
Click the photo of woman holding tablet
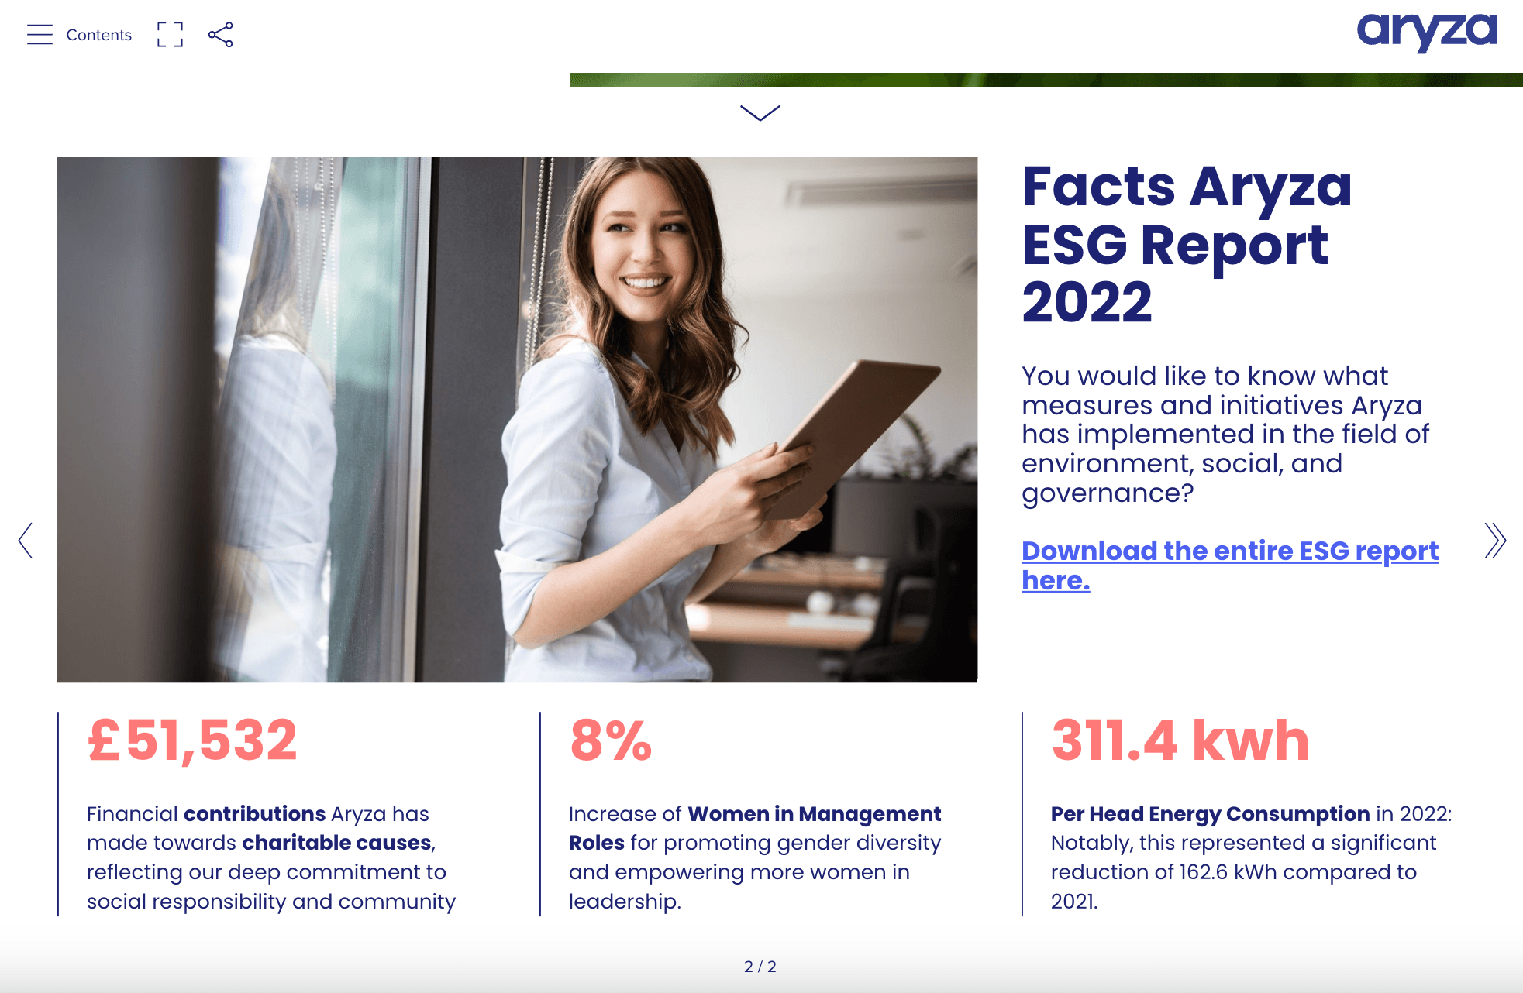[x=517, y=419]
